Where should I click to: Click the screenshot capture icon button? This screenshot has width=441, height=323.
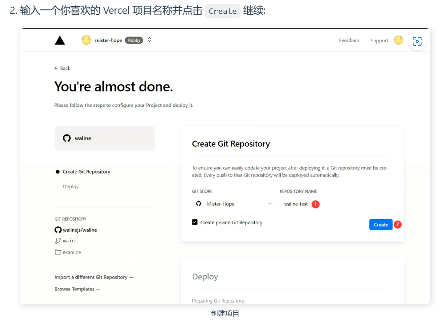[x=417, y=41]
